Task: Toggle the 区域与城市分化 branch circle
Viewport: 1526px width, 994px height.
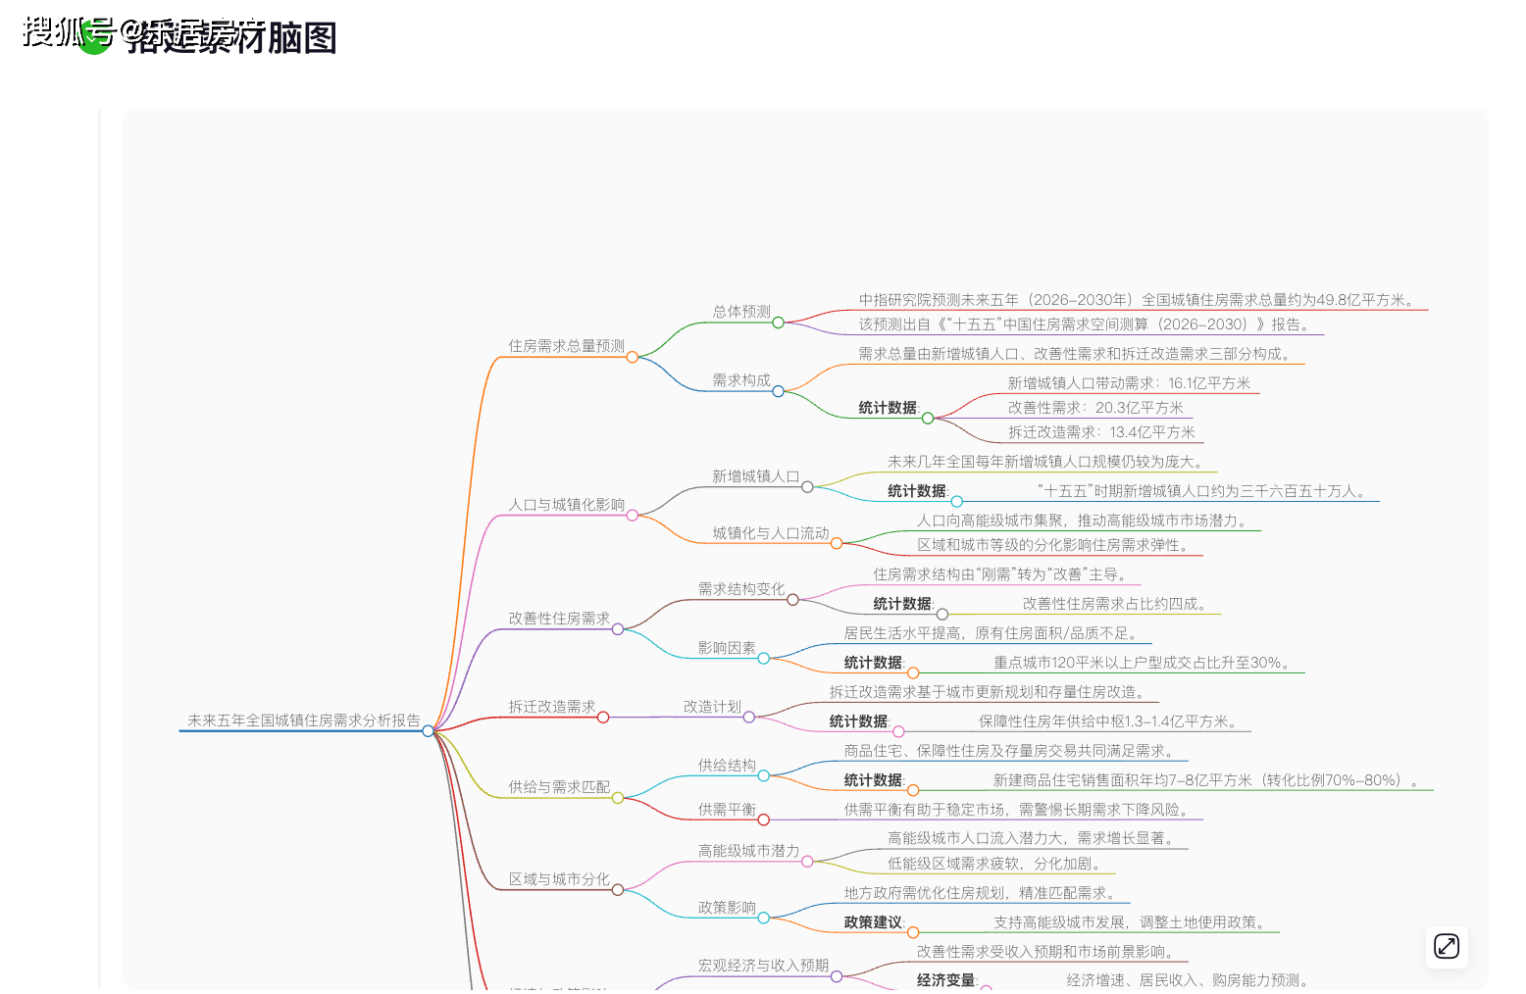Action: pyautogui.click(x=618, y=890)
